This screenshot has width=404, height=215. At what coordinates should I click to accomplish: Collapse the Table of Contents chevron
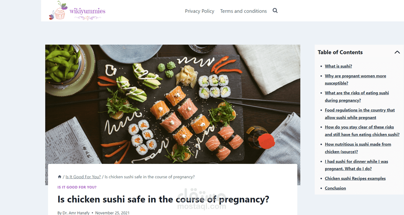click(397, 52)
